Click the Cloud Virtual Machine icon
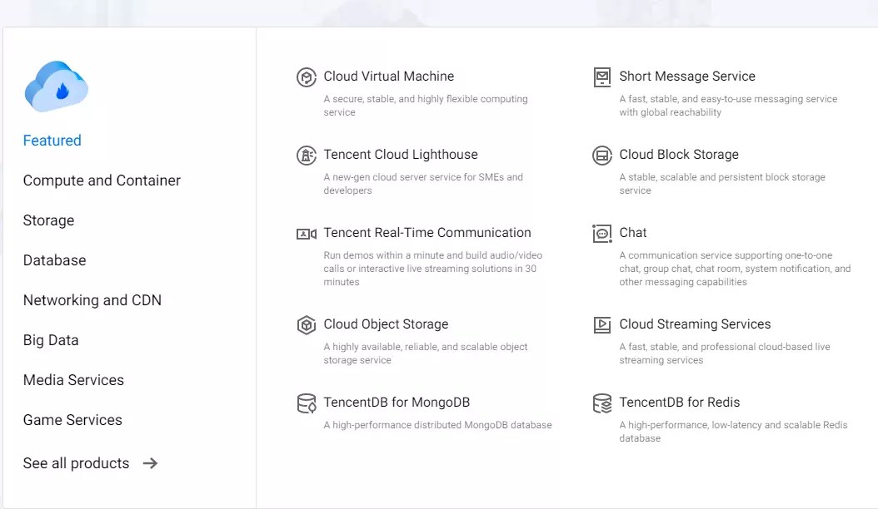The height and width of the screenshot is (509, 878). 307,77
